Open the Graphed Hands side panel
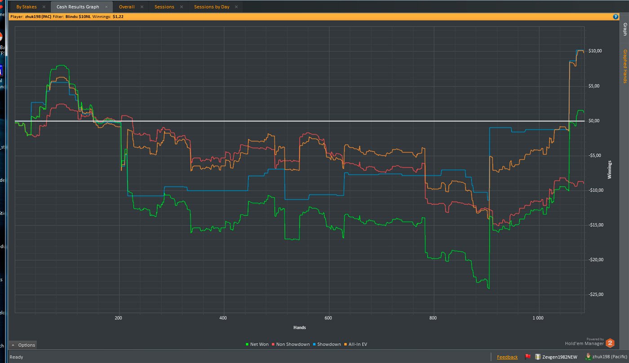629x363 pixels. [625, 66]
